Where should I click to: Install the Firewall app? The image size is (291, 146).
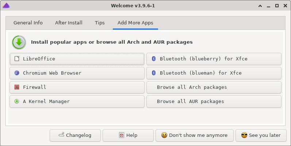pos(77,87)
